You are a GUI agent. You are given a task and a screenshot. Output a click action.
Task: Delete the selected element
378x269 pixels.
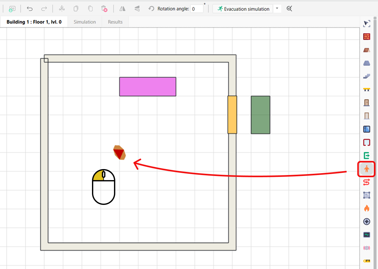pos(104,9)
